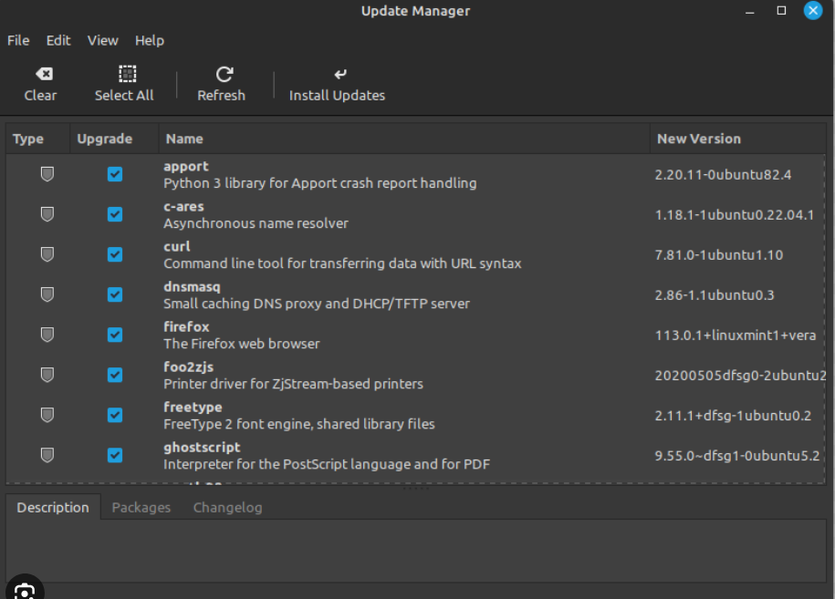Viewport: 835px width, 599px height.
Task: Minimize the Update Manager window
Action: click(750, 11)
